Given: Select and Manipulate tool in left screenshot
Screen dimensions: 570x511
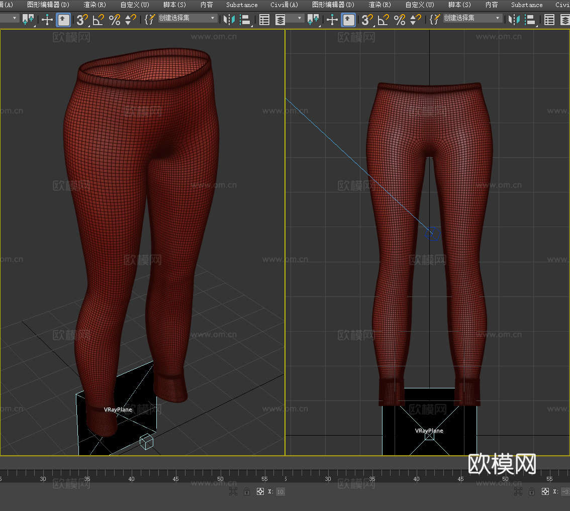Looking at the screenshot, I should (47, 20).
